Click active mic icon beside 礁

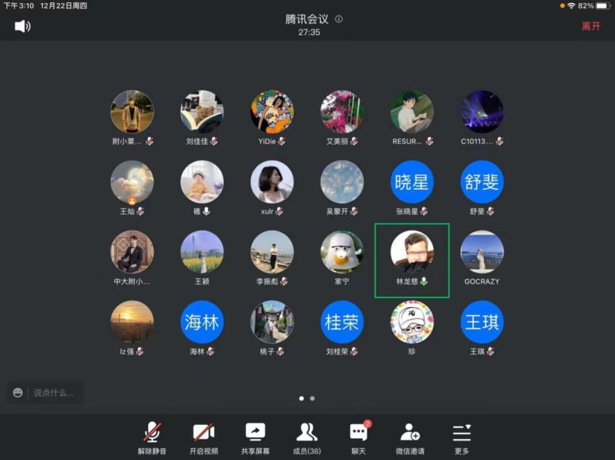click(x=206, y=211)
